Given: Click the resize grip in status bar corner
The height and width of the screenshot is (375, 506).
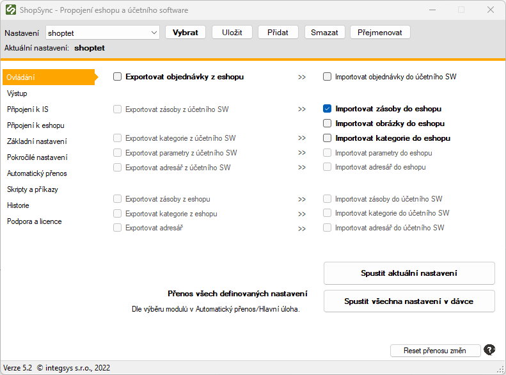Looking at the screenshot, I should [x=501, y=369].
